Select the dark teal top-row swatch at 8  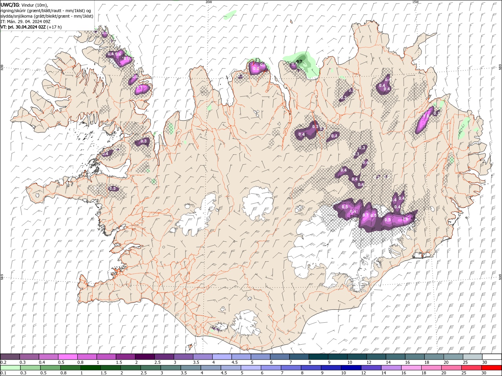[x=318, y=357]
